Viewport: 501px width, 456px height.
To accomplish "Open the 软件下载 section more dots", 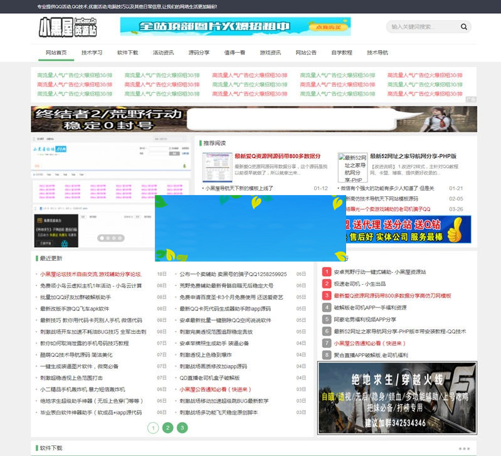I will [x=463, y=448].
